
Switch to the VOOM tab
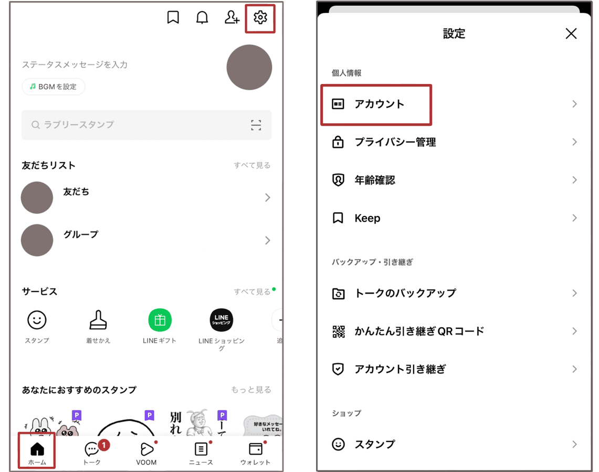[147, 452]
